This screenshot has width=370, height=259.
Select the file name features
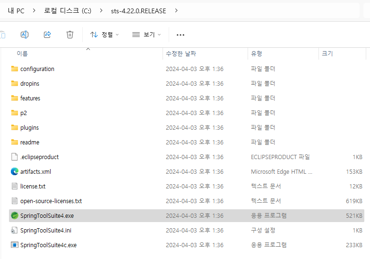click(x=30, y=98)
